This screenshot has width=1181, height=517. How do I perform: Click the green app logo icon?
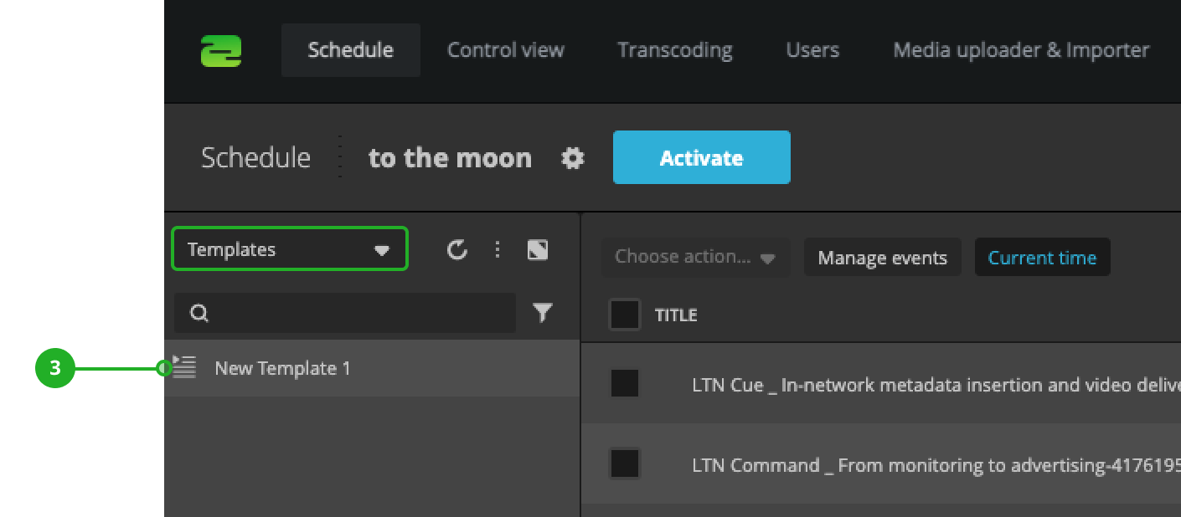(221, 51)
